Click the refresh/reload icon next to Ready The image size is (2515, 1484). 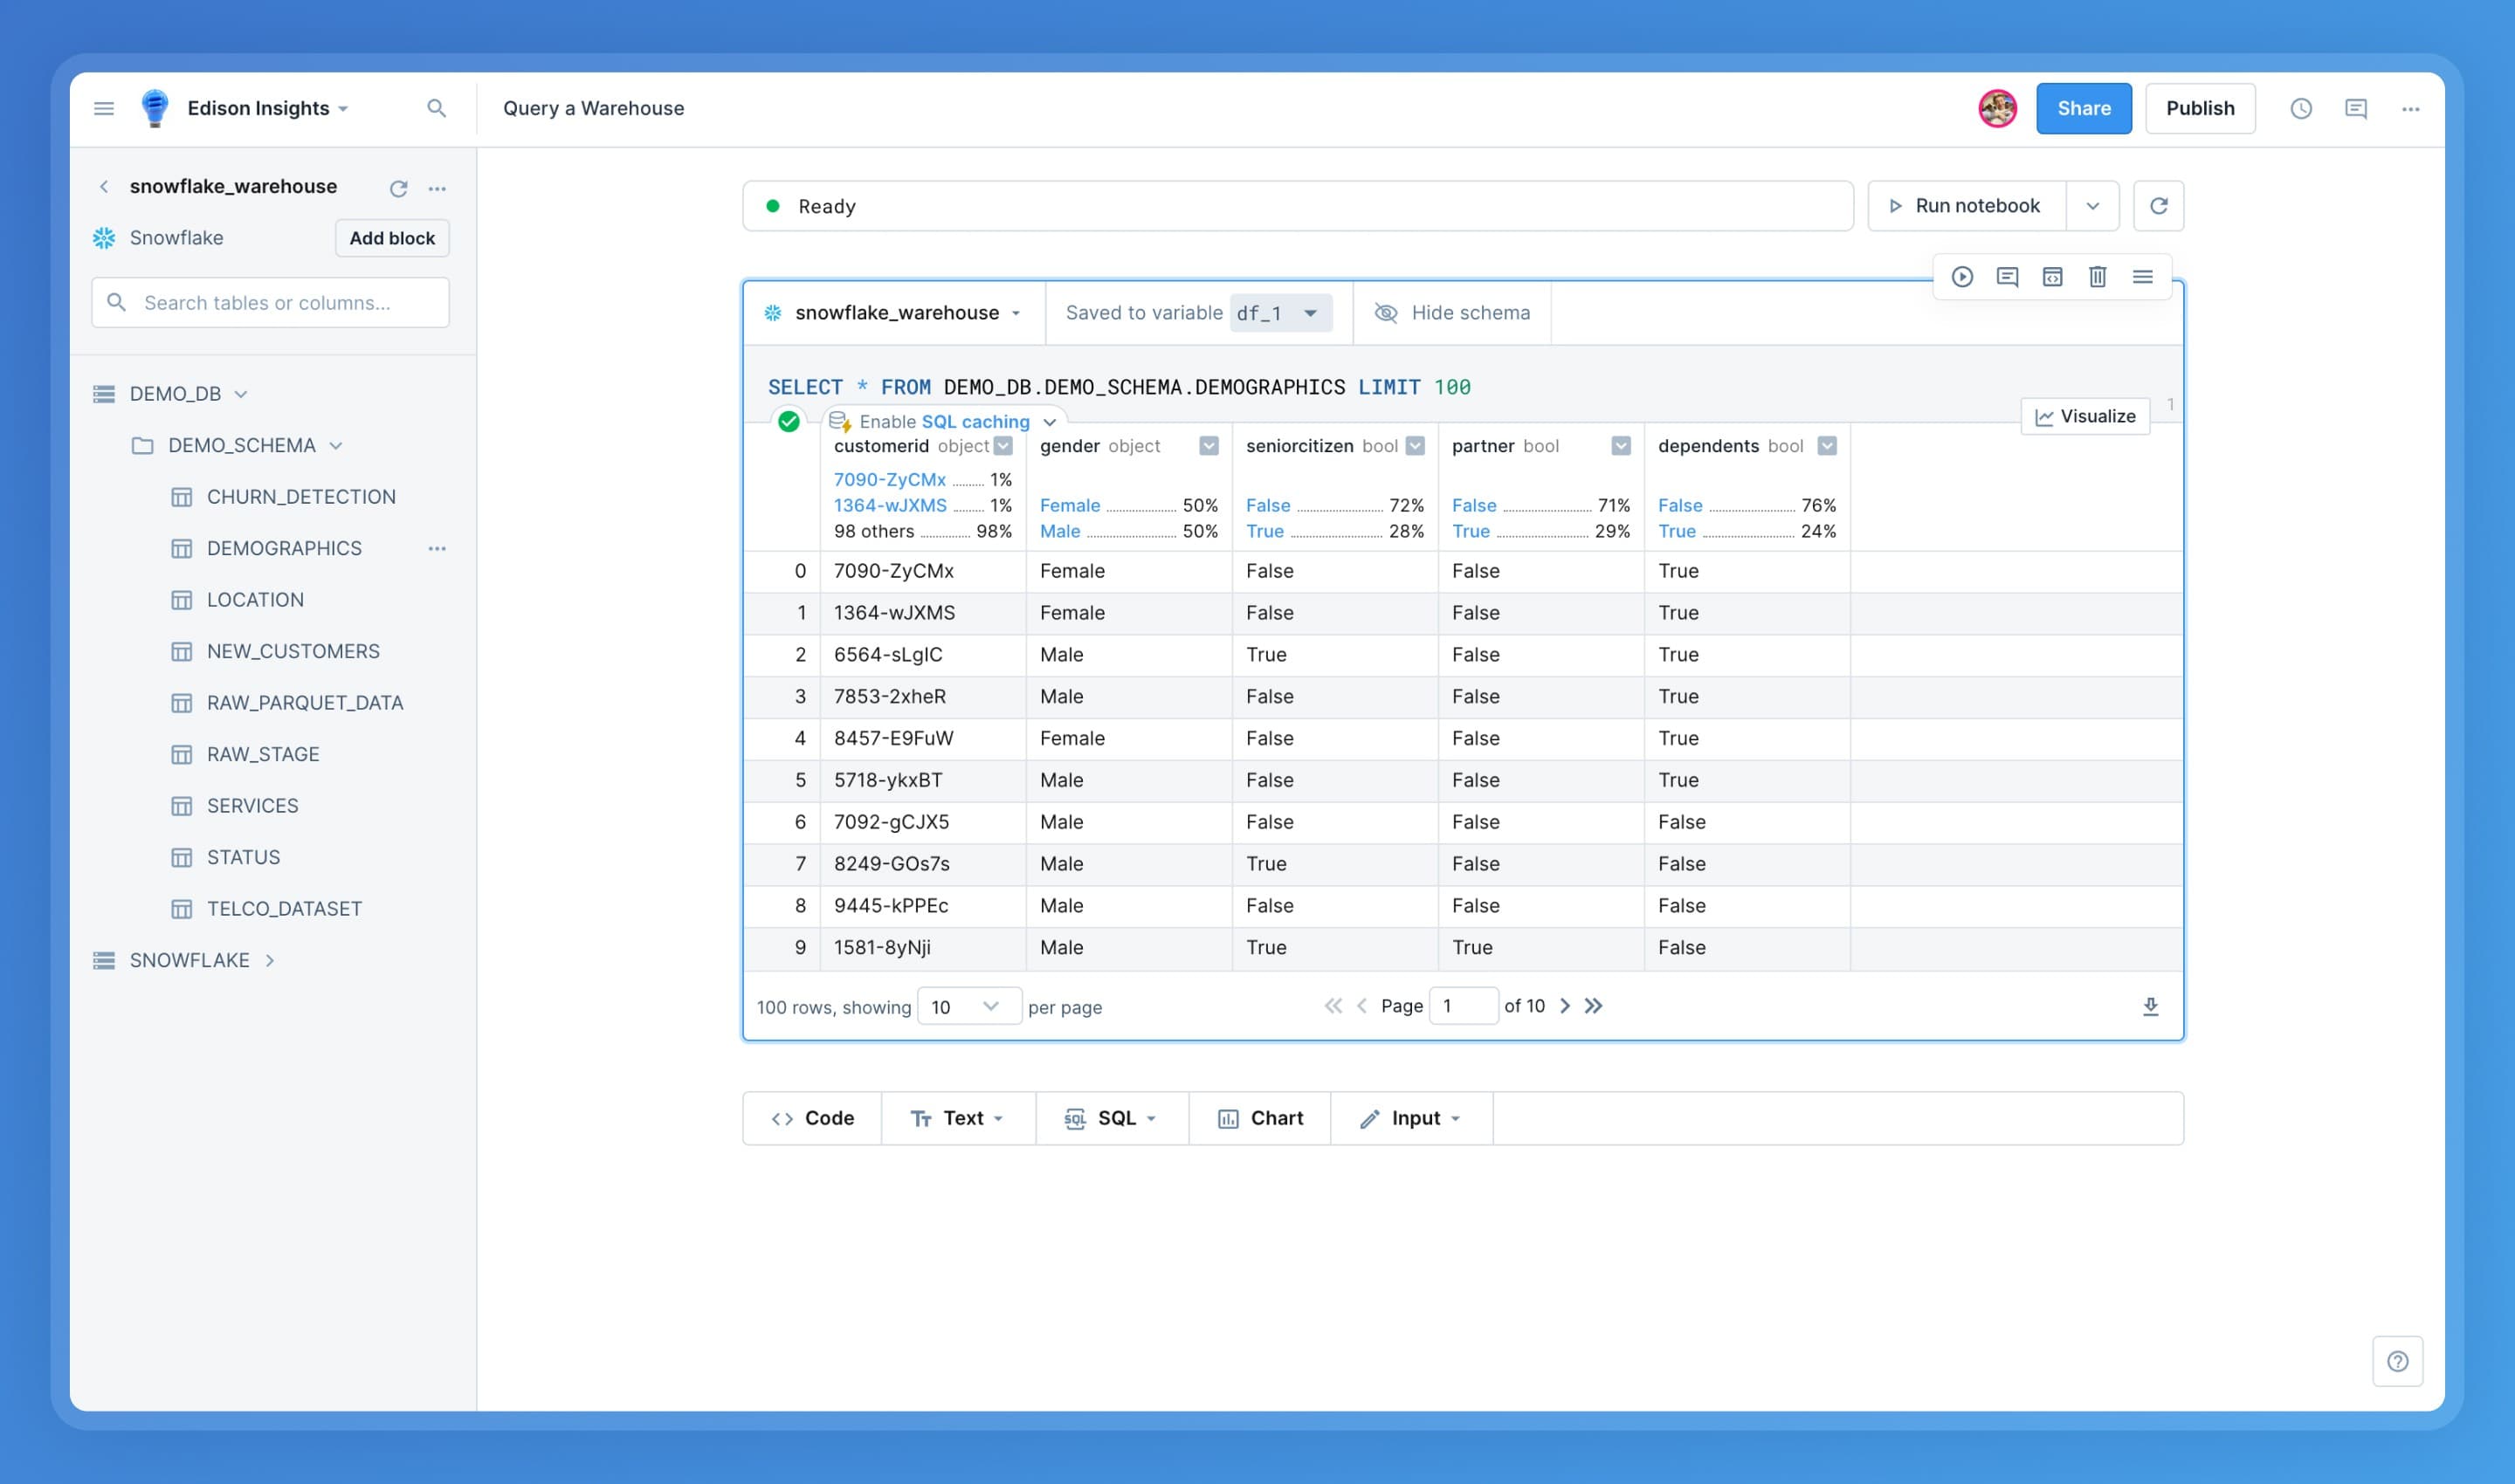click(2158, 205)
